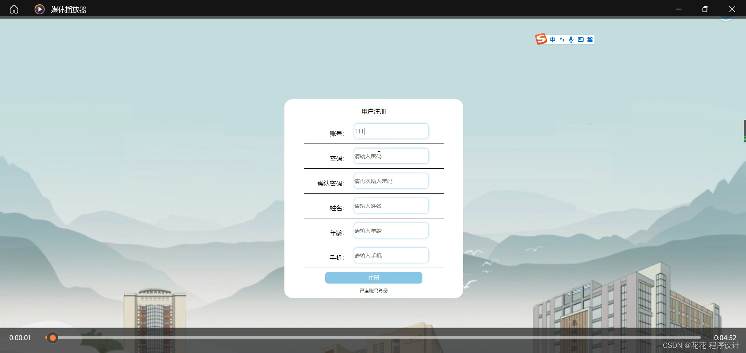Click the maximize/restore window control

705,9
